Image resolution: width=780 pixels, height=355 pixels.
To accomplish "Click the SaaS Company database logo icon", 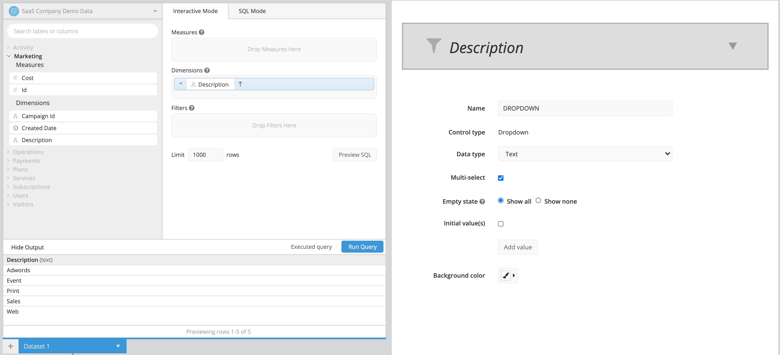I will point(14,11).
